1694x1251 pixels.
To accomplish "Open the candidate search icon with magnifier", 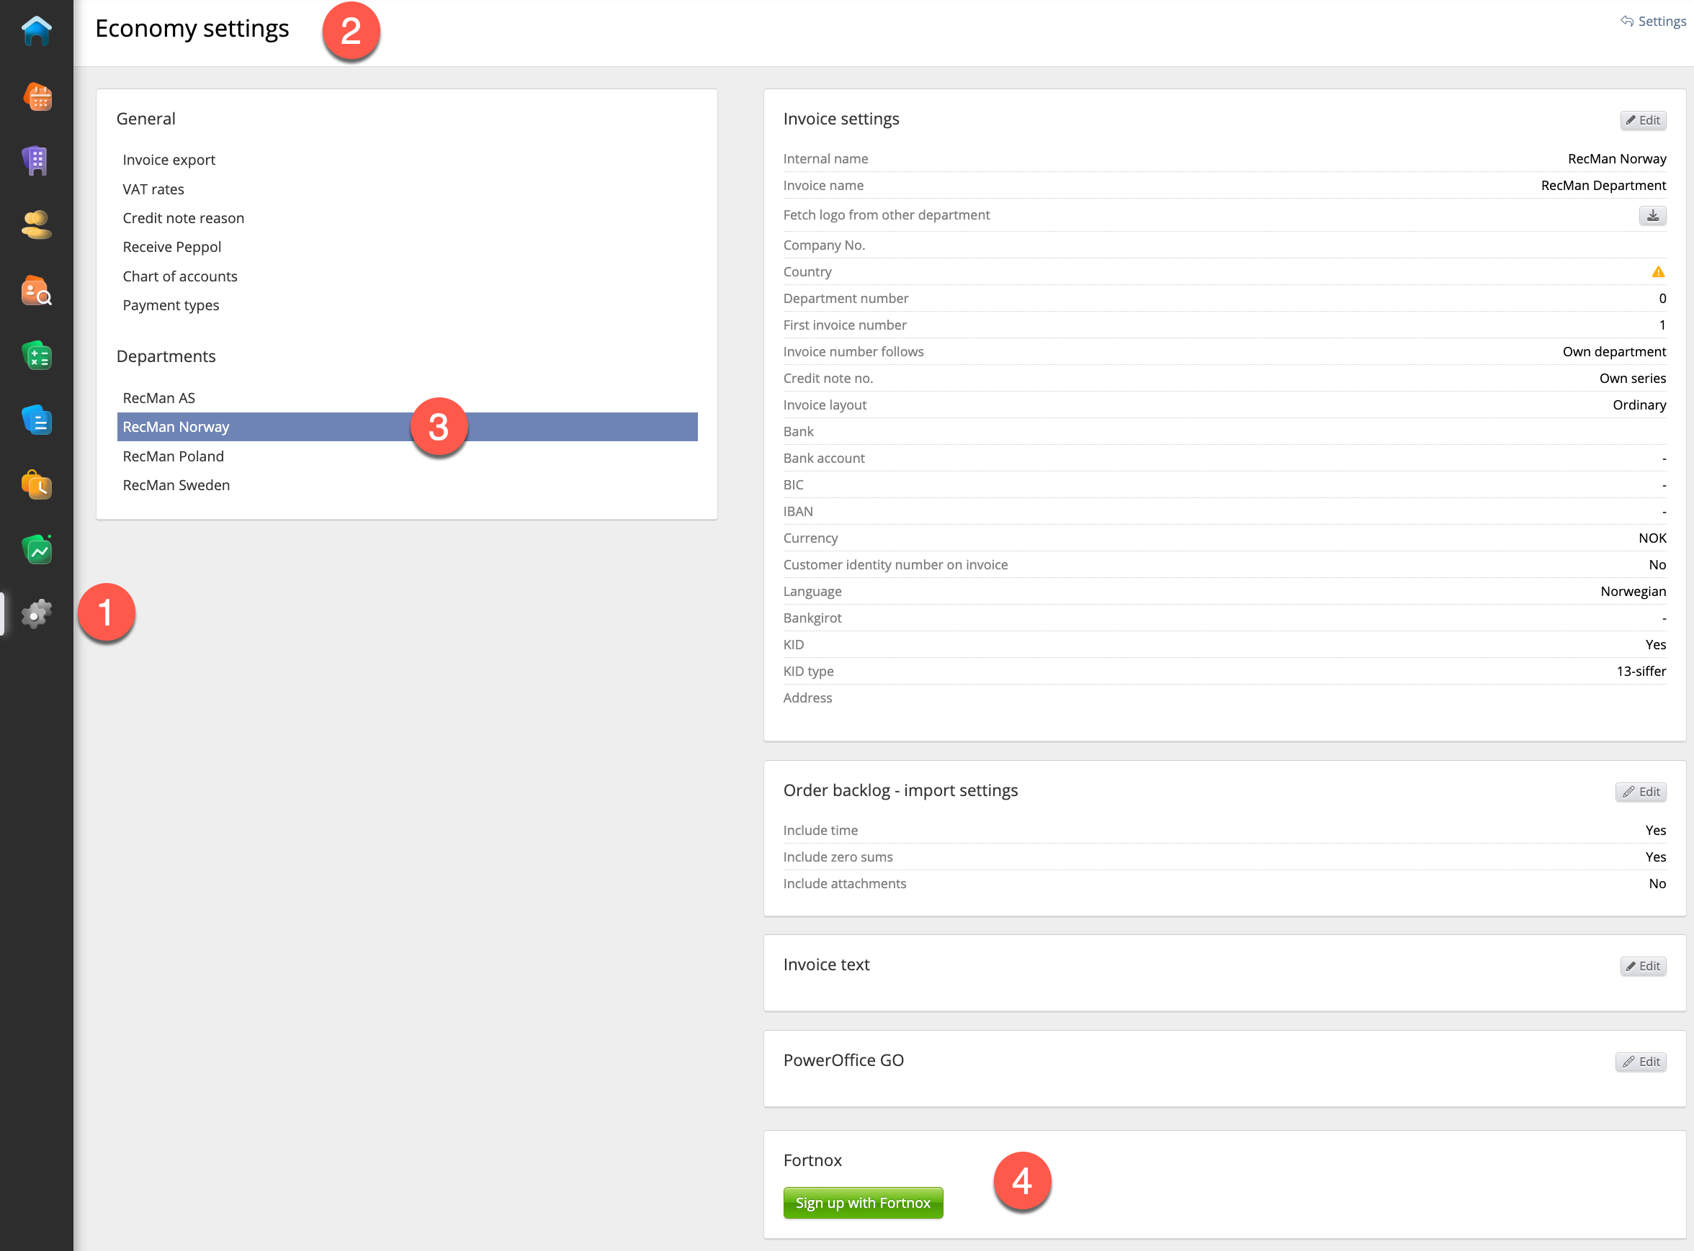I will (x=36, y=291).
